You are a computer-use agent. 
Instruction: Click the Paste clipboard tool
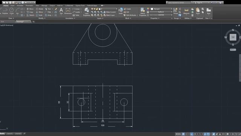tap(198, 11)
